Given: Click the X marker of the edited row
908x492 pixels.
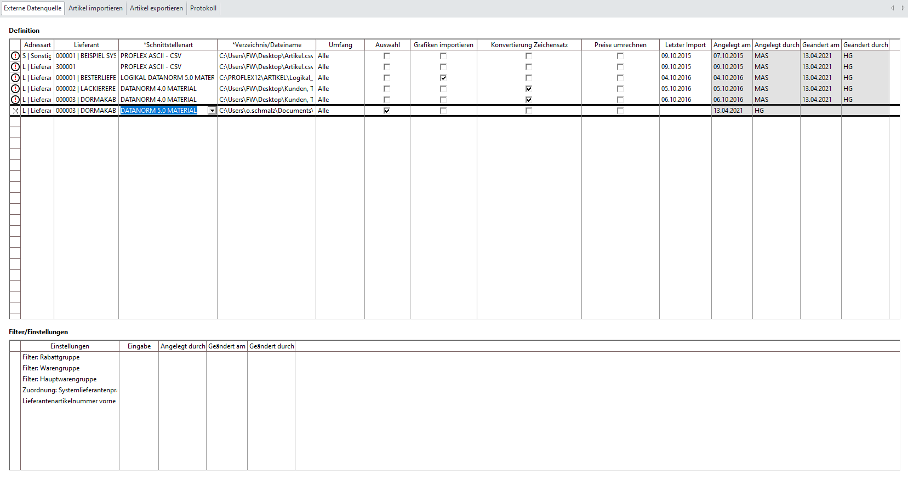Looking at the screenshot, I should tap(15, 111).
